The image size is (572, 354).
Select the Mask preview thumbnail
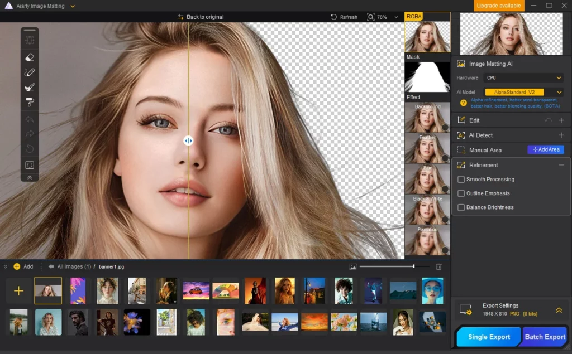click(x=427, y=77)
